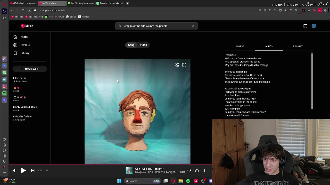Open miniplayer from album art
The height and width of the screenshot is (185, 330).
[x=177, y=65]
